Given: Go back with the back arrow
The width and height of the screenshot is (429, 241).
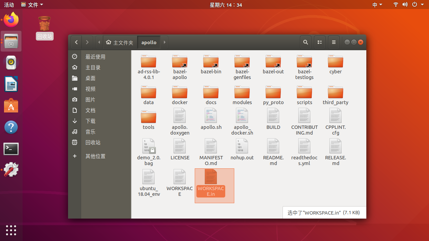Looking at the screenshot, I should pyautogui.click(x=76, y=42).
